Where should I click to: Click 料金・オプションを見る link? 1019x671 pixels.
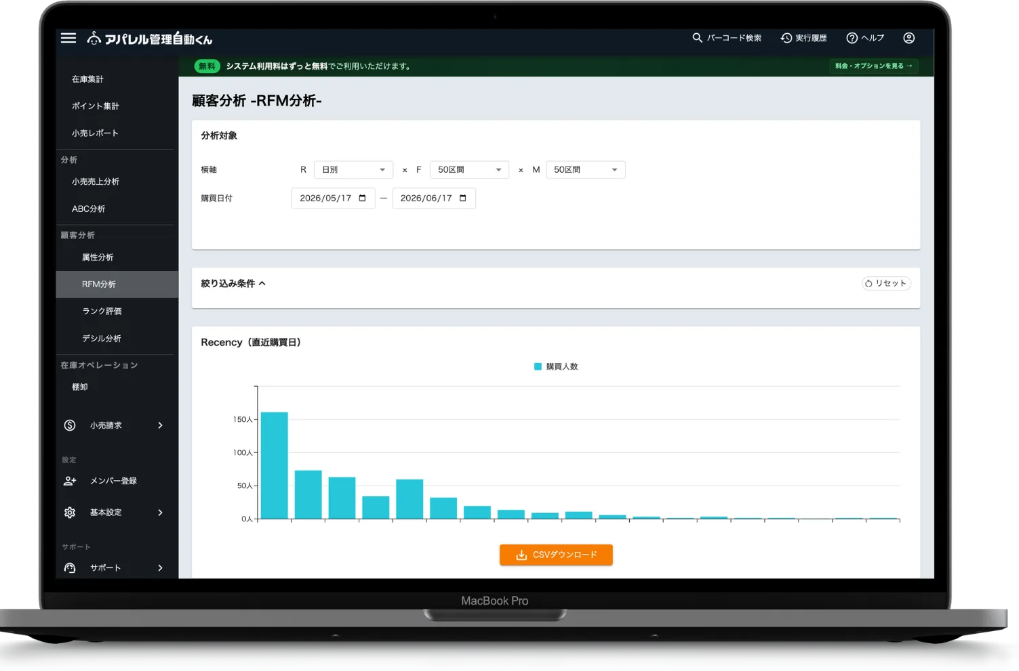click(x=874, y=66)
